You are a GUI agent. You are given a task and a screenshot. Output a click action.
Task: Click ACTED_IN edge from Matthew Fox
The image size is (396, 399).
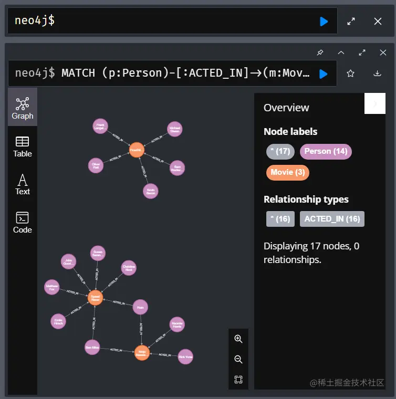pyautogui.click(x=72, y=292)
